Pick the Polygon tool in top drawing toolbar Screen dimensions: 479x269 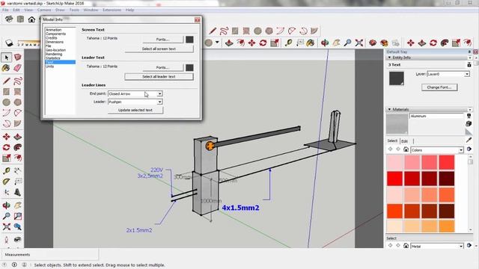pyautogui.click(x=269, y=31)
